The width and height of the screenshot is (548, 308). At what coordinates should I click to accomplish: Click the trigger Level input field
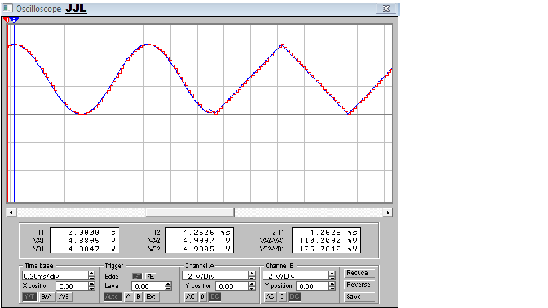click(x=148, y=286)
